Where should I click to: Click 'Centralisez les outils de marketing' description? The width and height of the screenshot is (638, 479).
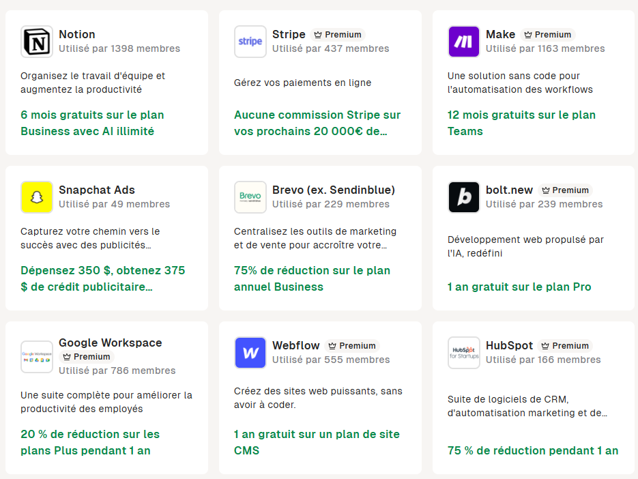315,238
